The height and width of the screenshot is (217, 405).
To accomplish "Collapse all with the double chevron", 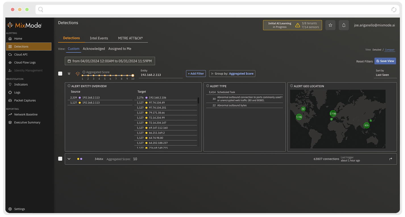I will (69, 74).
